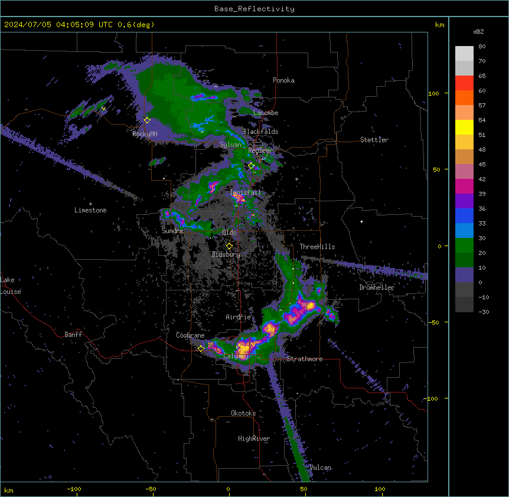The width and height of the screenshot is (509, 497).
Task: Click the Drumheller city label
Action: 377,287
